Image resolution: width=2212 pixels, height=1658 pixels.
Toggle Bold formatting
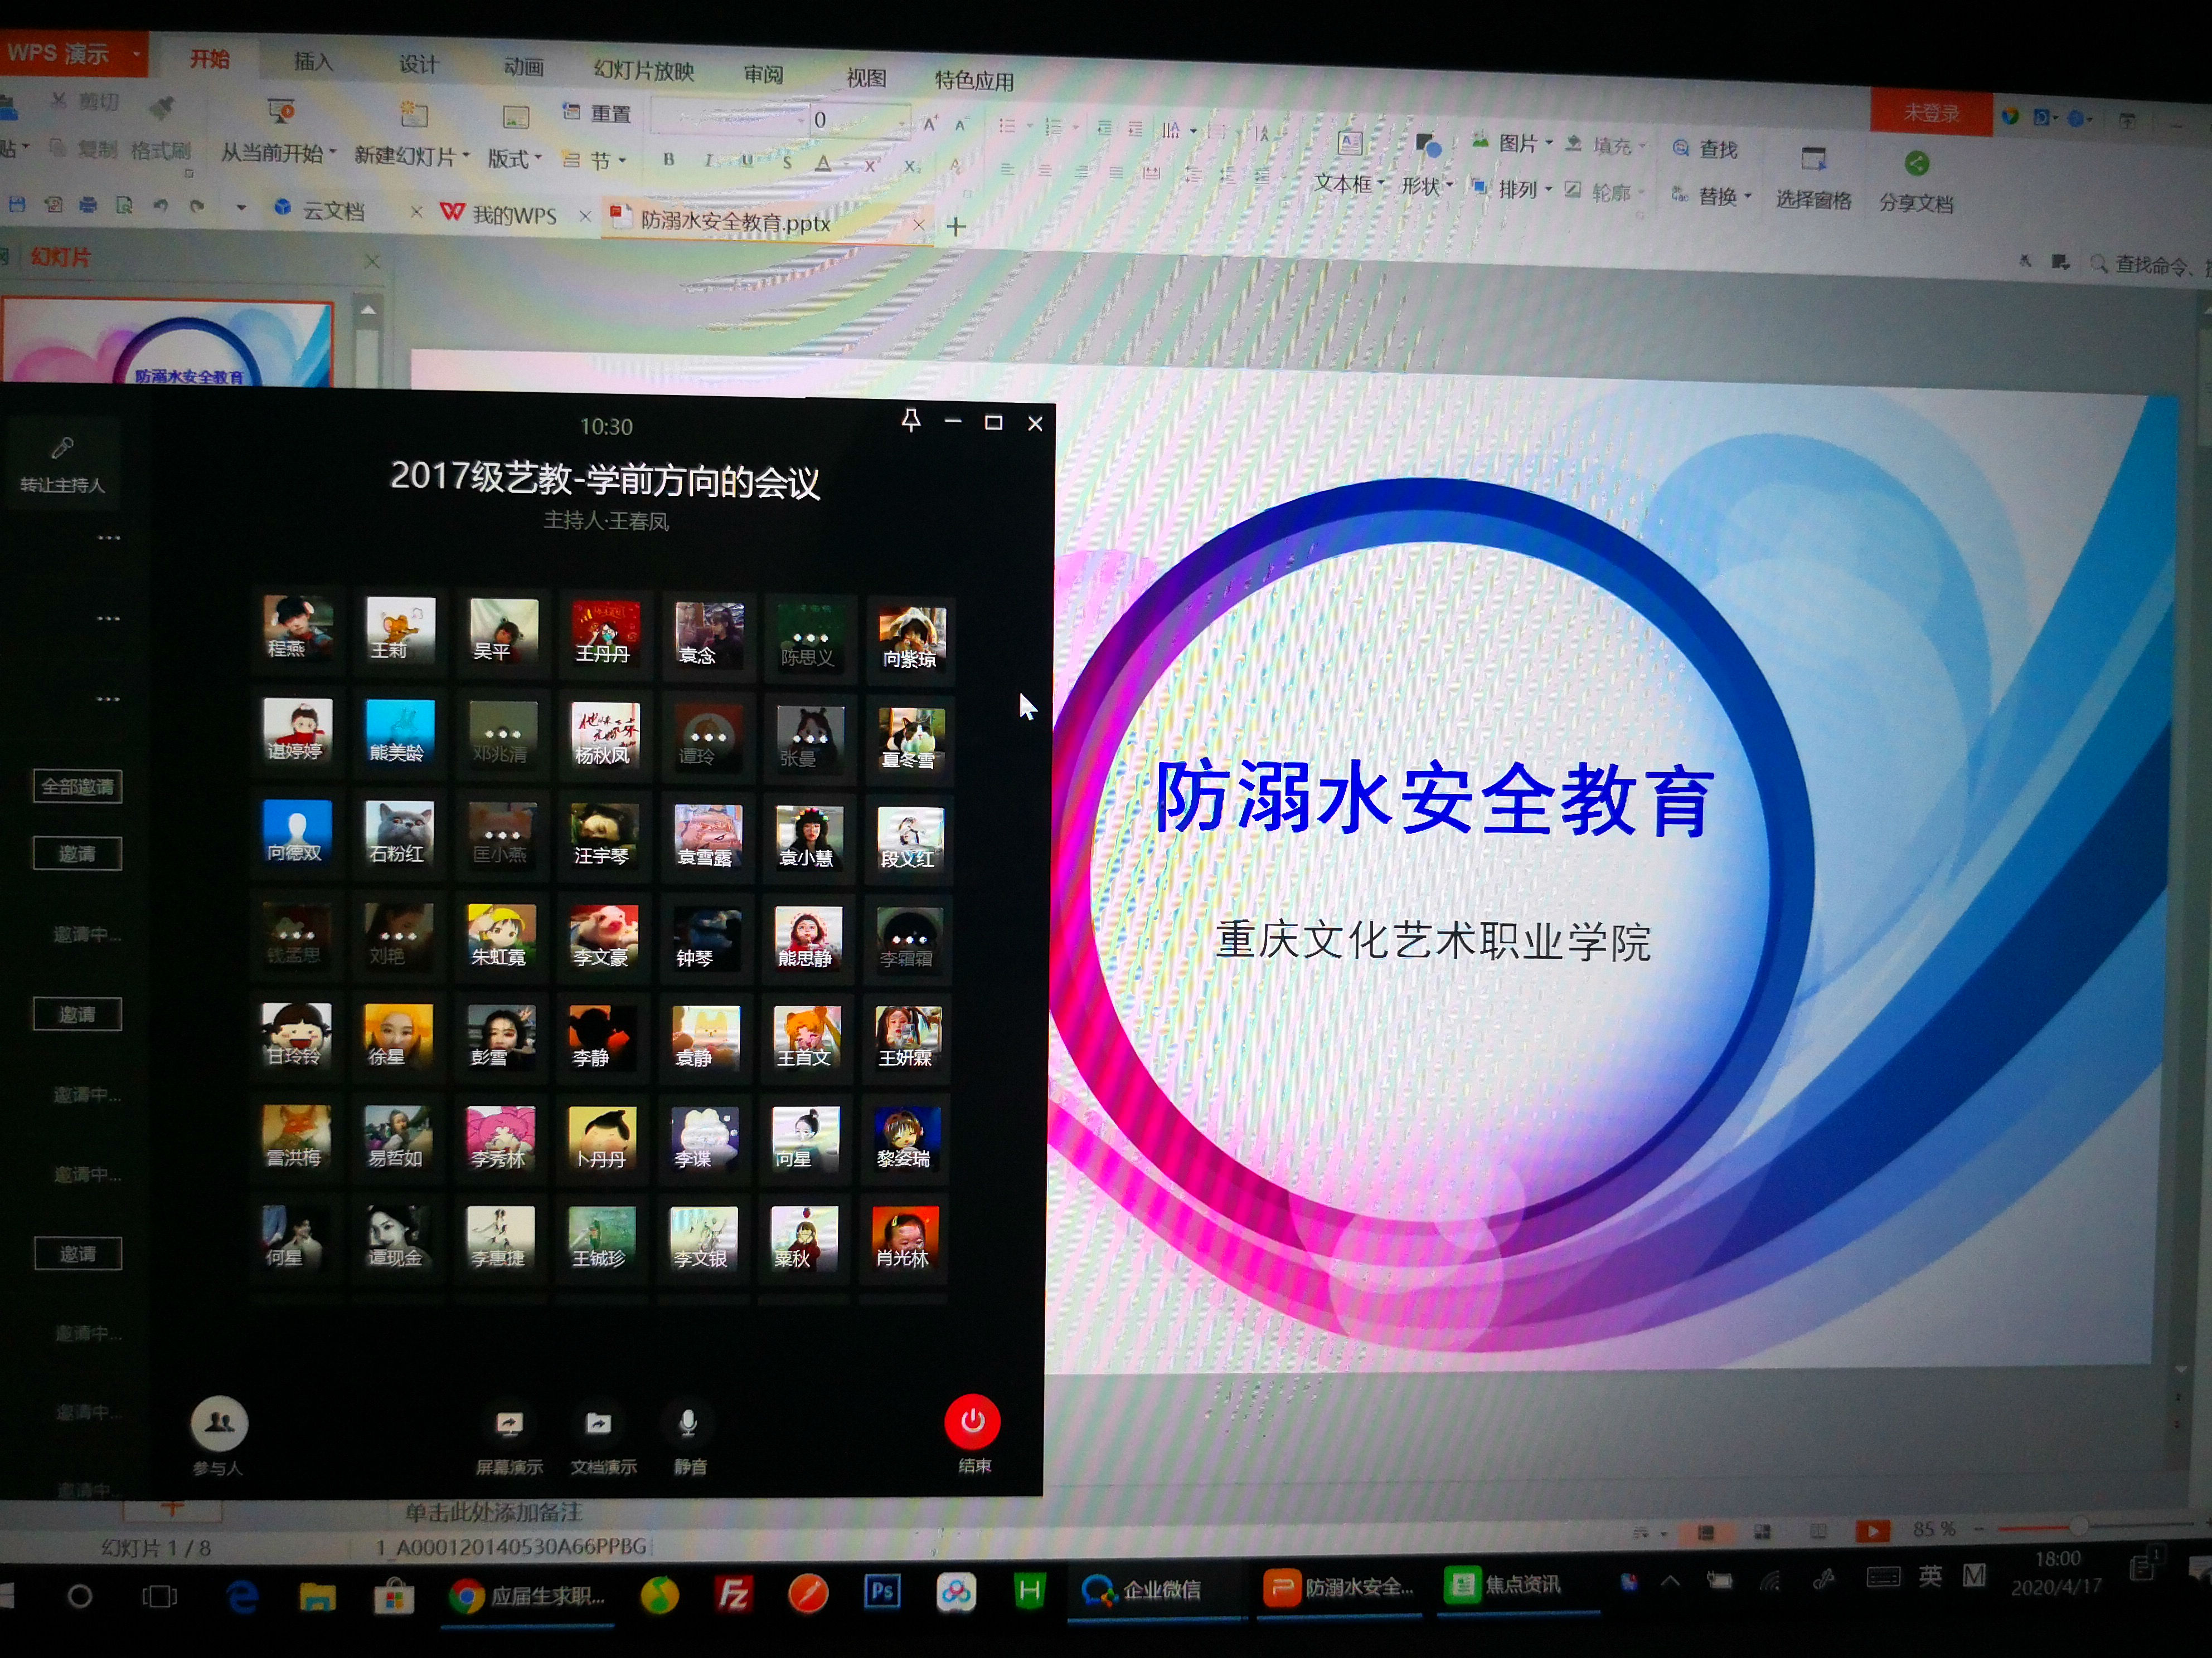(x=668, y=159)
